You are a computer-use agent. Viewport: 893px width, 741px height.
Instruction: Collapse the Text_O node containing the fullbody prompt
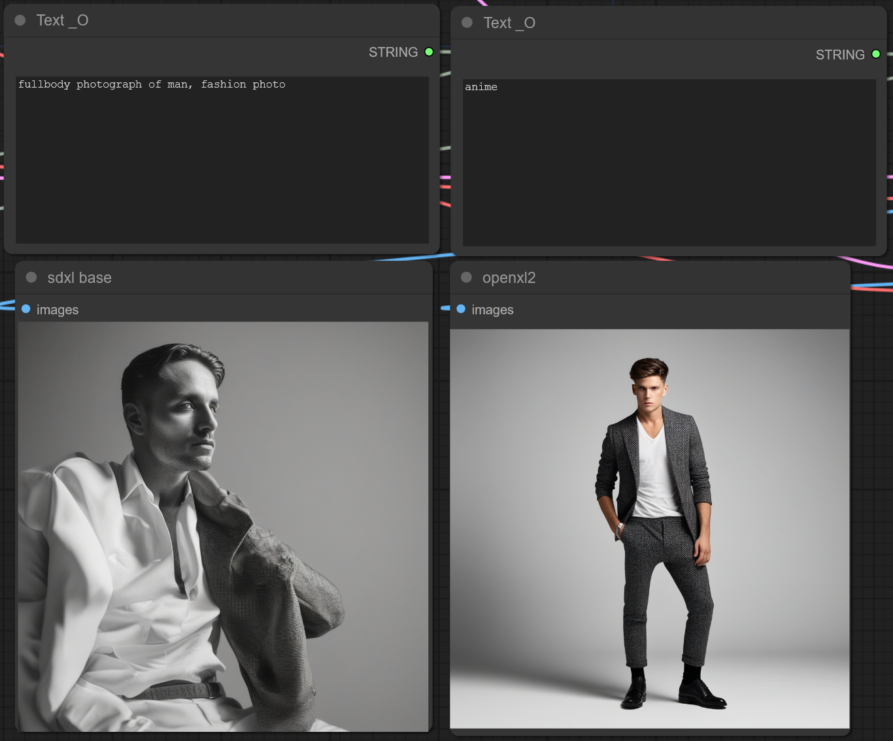tap(20, 20)
